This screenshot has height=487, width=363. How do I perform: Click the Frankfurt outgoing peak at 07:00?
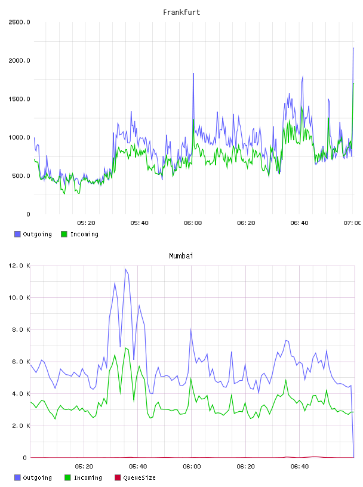[353, 48]
